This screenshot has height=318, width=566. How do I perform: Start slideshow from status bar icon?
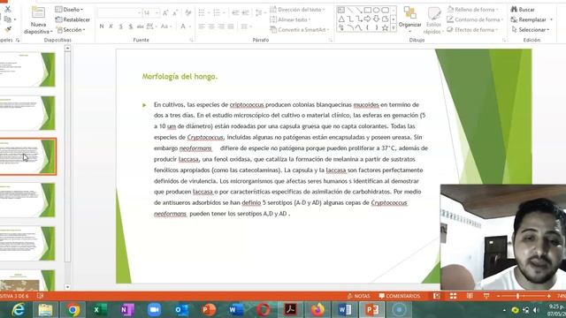[x=486, y=296]
